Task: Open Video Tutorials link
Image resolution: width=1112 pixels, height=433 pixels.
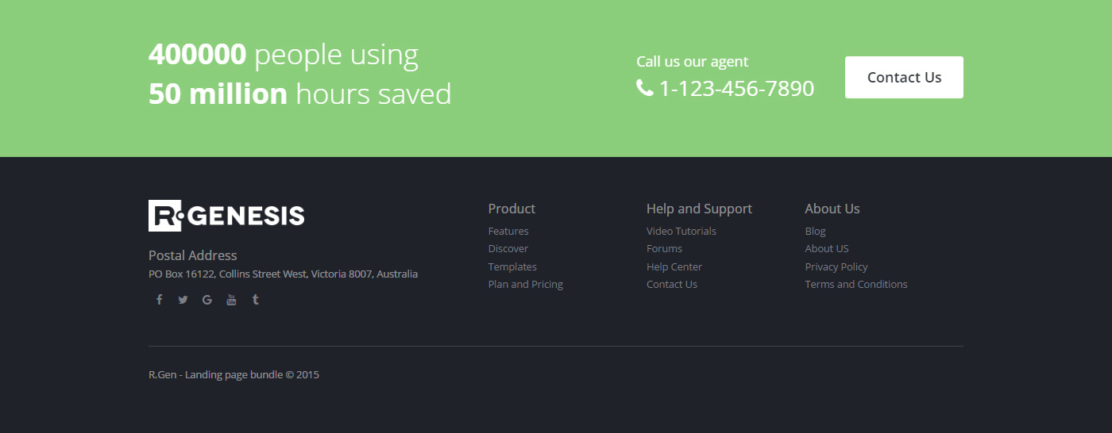Action: tap(681, 232)
